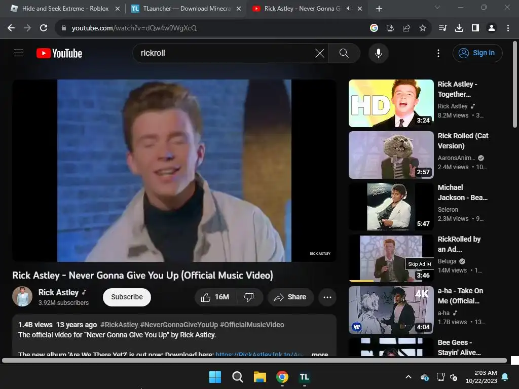Click the vertical page scrollbar
The width and height of the screenshot is (519, 389).
515,85
